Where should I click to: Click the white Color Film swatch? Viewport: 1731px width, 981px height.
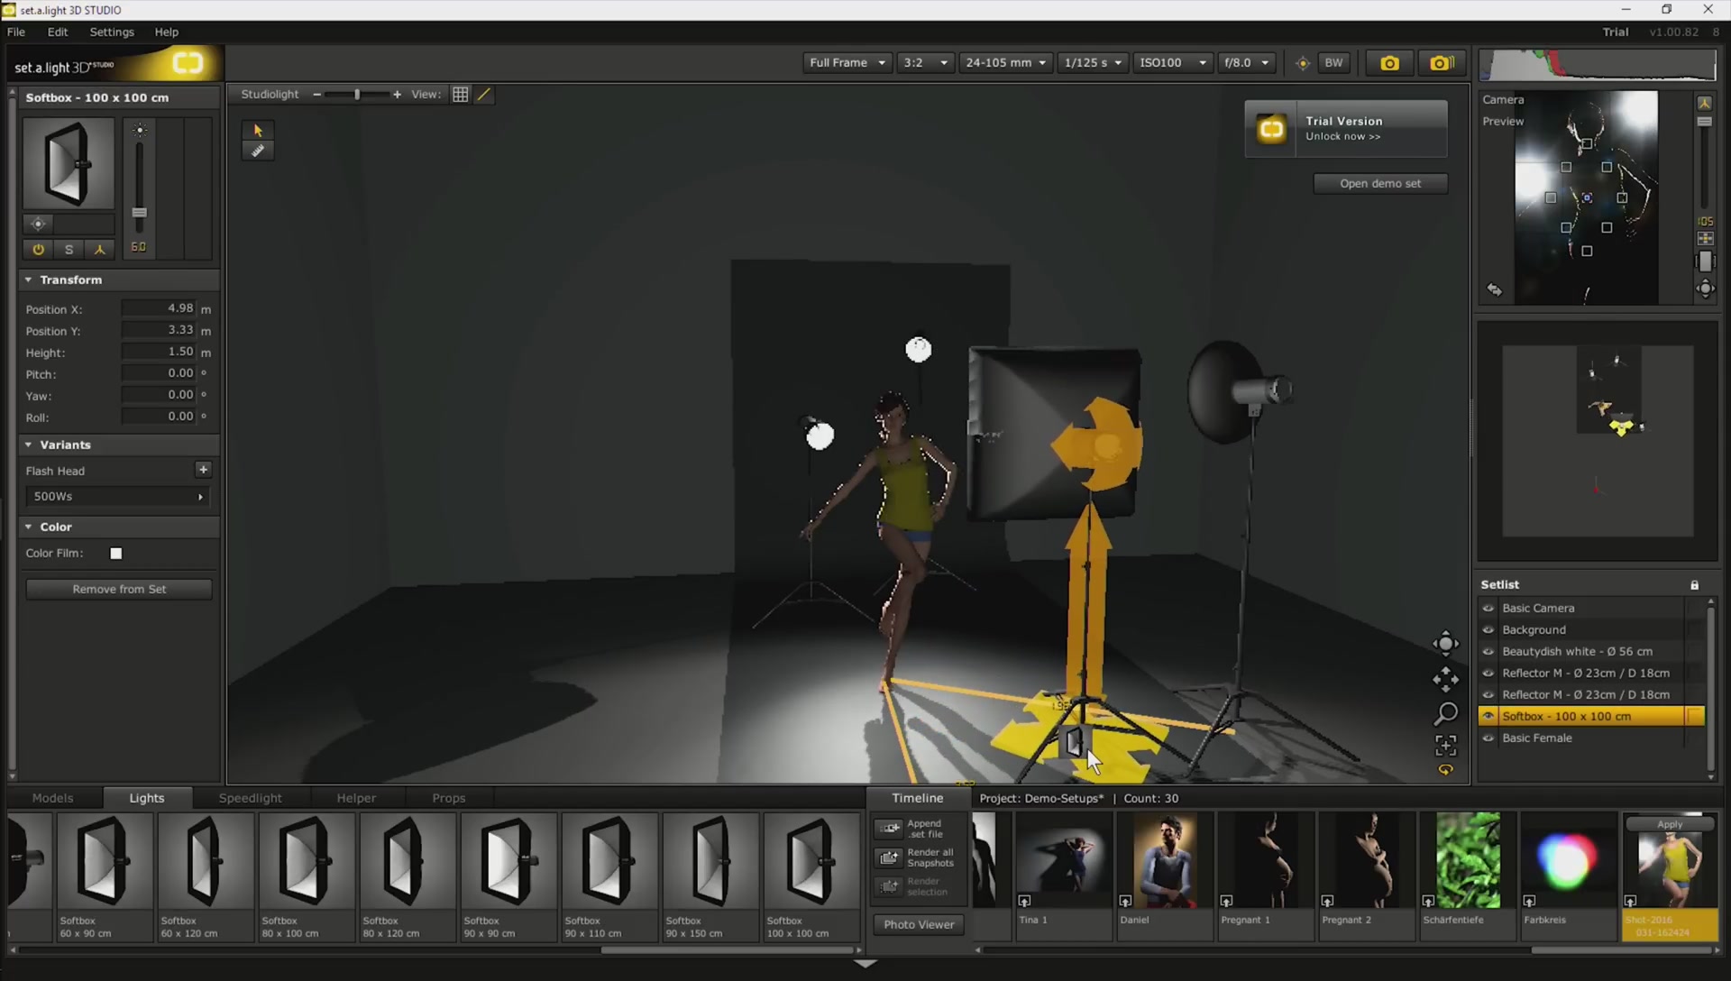[x=116, y=554]
